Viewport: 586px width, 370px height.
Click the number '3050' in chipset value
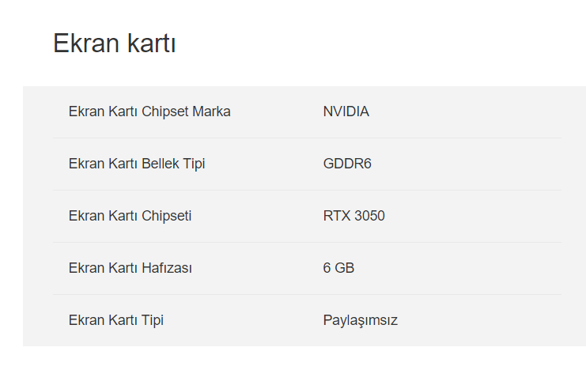(368, 216)
